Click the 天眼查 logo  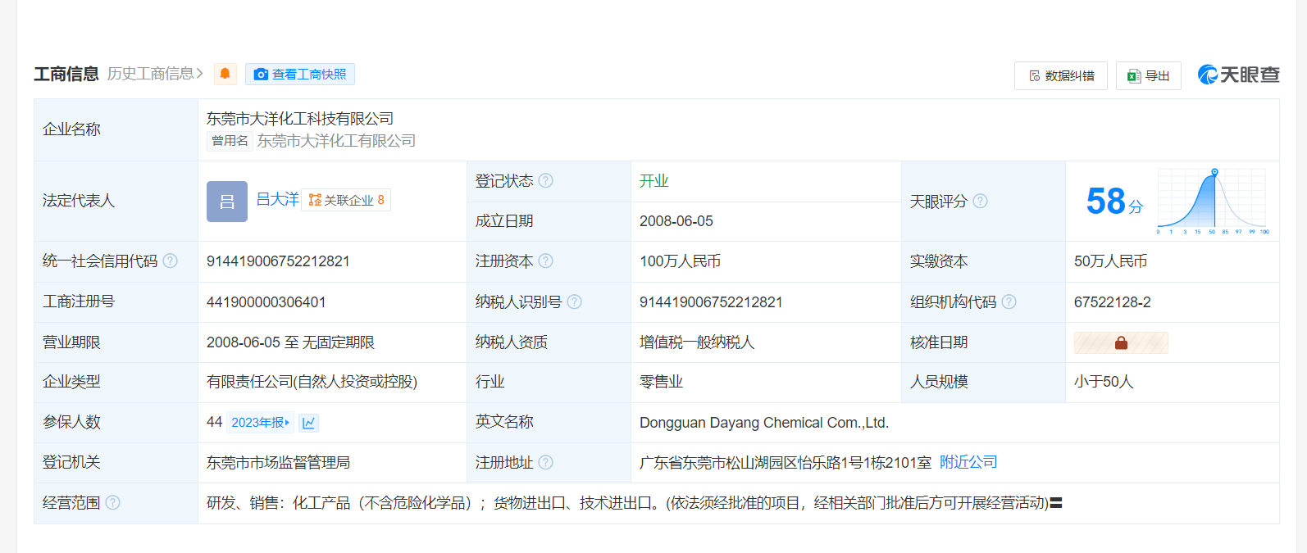tap(1238, 75)
